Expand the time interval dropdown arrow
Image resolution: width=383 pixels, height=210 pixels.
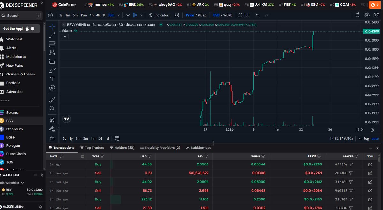click(119, 15)
